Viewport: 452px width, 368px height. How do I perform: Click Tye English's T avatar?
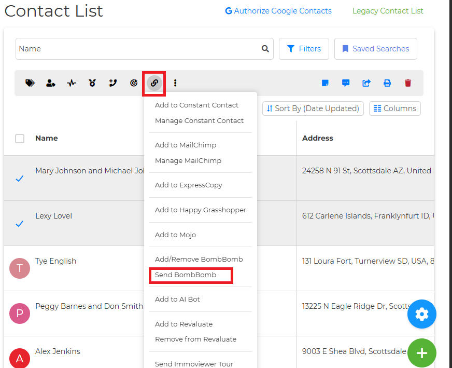pos(20,268)
